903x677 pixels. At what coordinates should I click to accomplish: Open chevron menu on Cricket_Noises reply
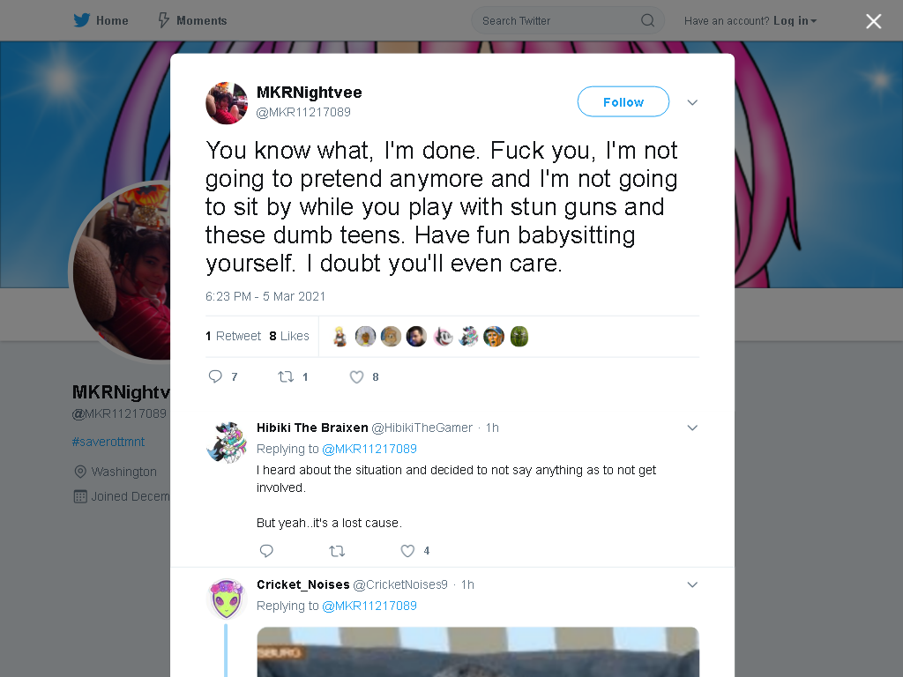(x=692, y=585)
